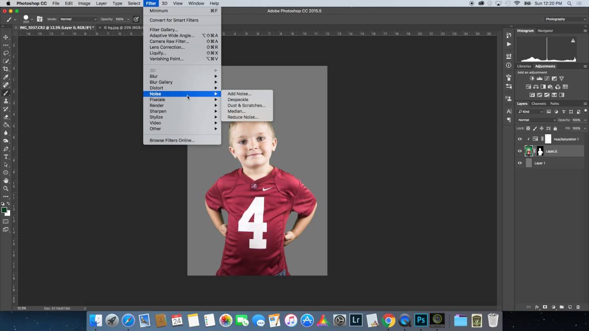The height and width of the screenshot is (331, 589).
Task: Open the layer Kind filter dropdown
Action: [531, 112]
